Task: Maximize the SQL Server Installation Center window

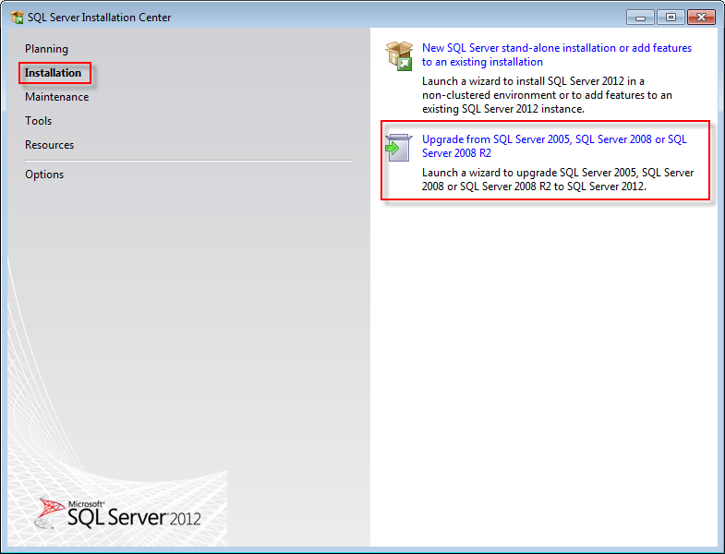Action: [671, 18]
